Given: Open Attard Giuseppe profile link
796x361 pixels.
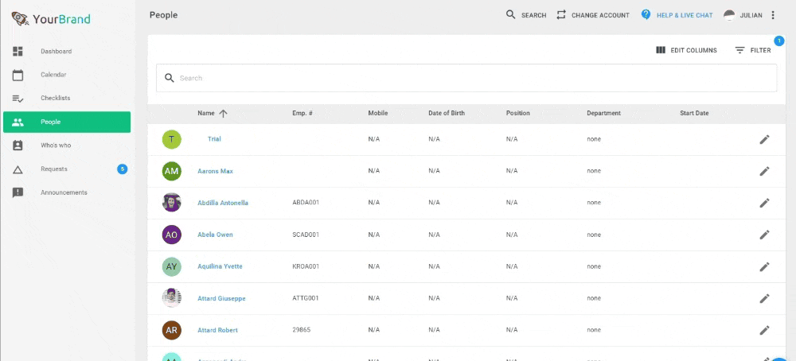Looking at the screenshot, I should 221,299.
